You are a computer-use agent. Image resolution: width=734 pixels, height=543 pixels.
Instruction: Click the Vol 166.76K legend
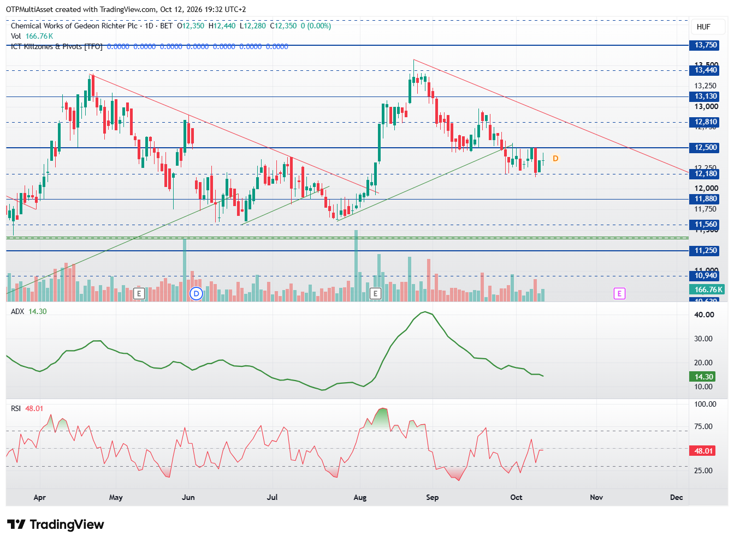(32, 36)
